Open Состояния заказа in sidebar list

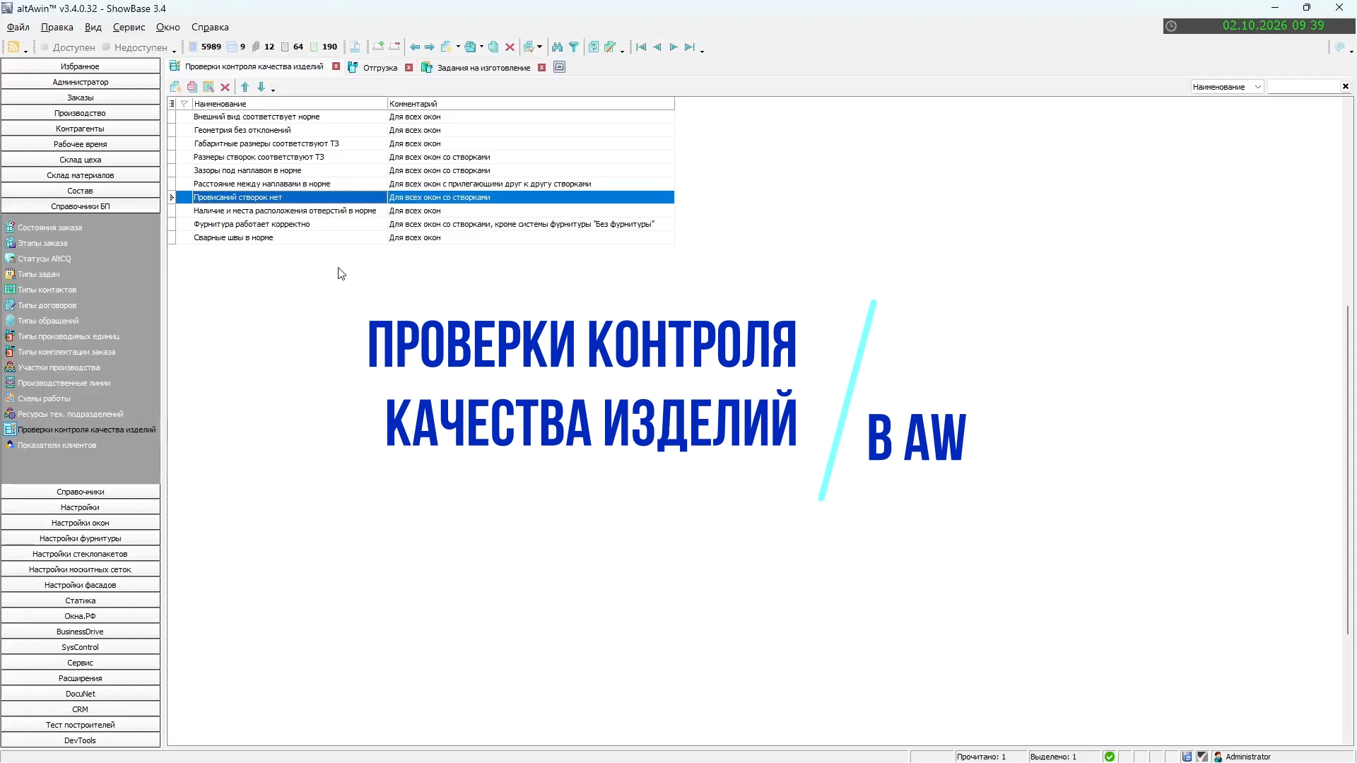point(49,227)
